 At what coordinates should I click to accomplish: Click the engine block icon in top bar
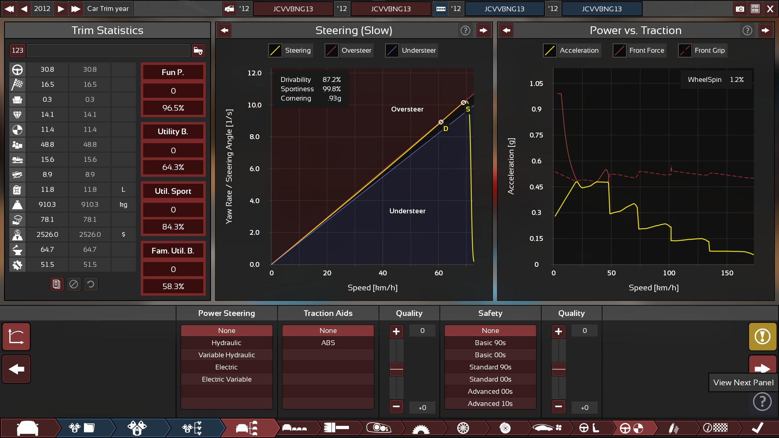tap(441, 9)
